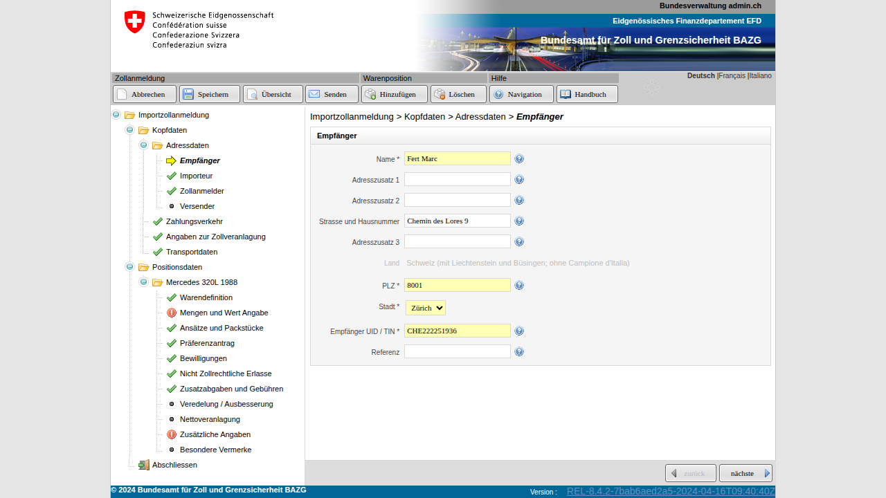Viewport: 886px width, 498px height.
Task: Open Zahlungsverkehr in the tree
Action: tap(194, 221)
